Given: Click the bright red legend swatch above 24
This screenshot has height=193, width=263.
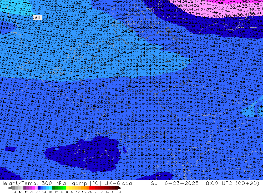Looking at the screenshot, I should click(91, 188).
